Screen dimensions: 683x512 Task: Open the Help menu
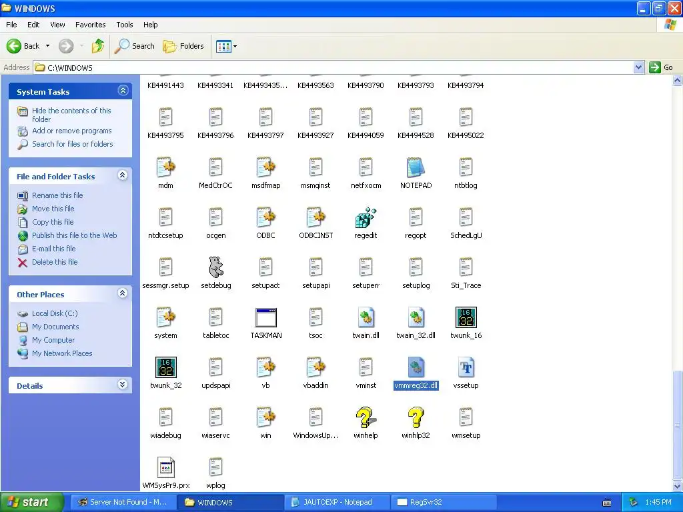pyautogui.click(x=150, y=25)
